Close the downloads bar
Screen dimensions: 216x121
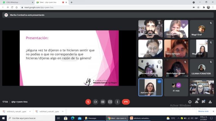pyautogui.click(x=213, y=111)
